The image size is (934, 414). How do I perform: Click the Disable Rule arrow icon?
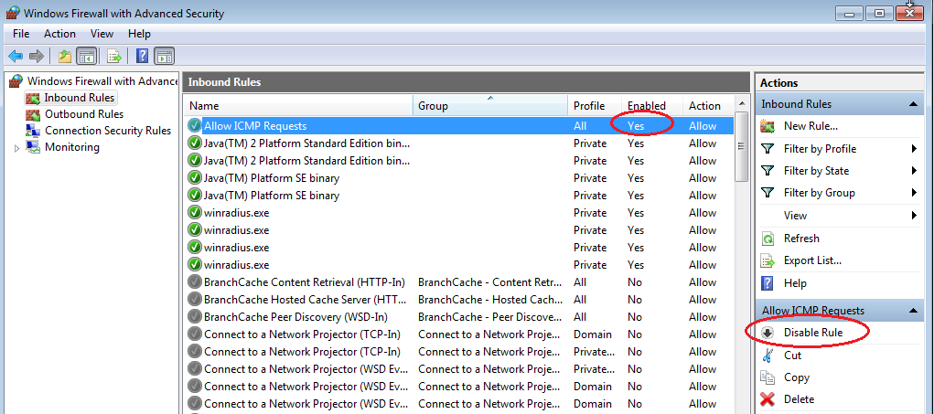[768, 333]
